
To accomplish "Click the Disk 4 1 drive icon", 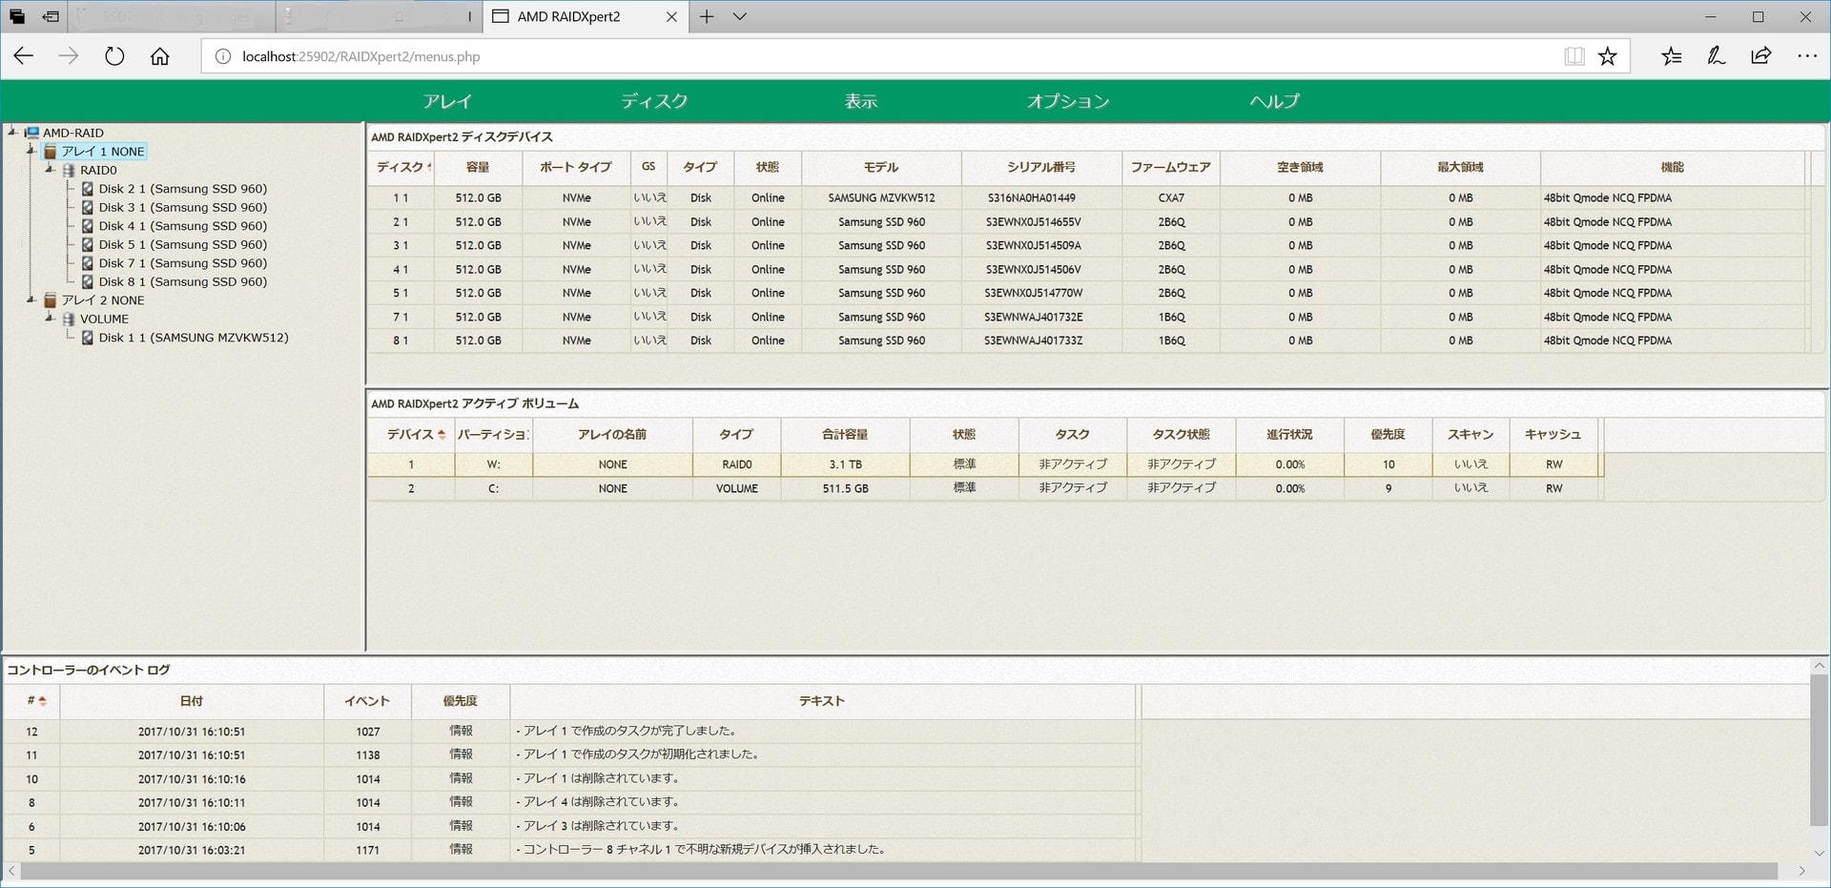I will point(88,226).
